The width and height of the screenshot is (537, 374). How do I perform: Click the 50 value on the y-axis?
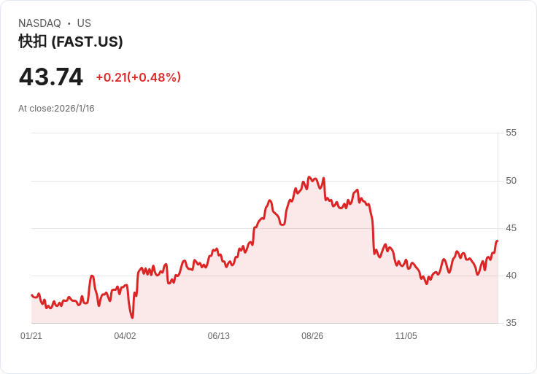(511, 181)
